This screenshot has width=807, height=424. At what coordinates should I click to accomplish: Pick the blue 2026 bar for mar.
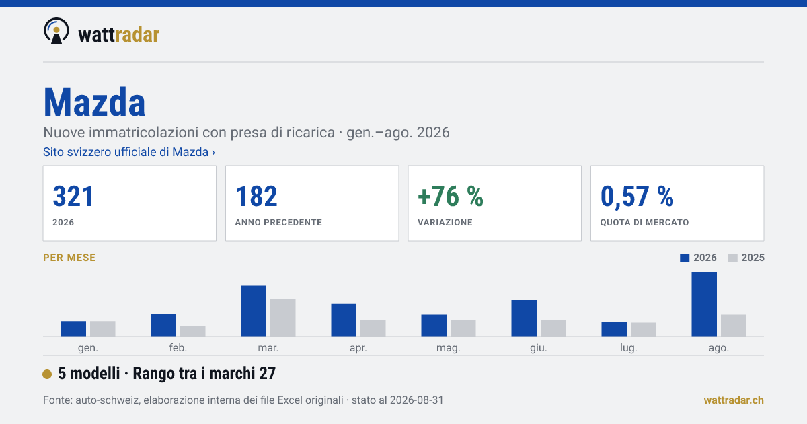pyautogui.click(x=254, y=311)
